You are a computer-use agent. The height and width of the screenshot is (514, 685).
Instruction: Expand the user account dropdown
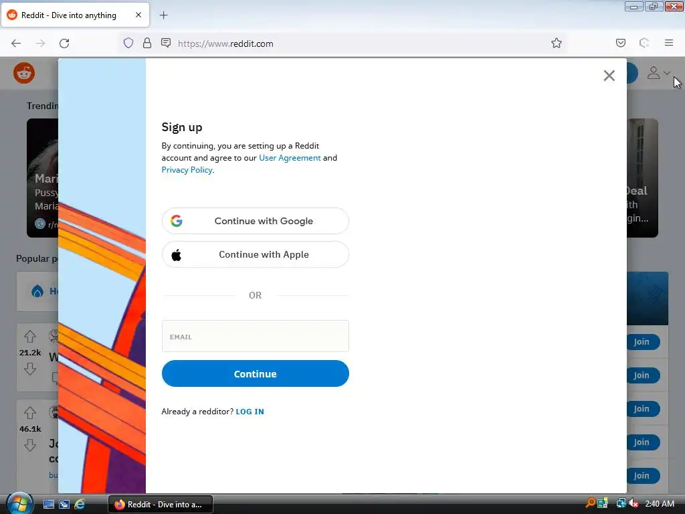coord(658,73)
